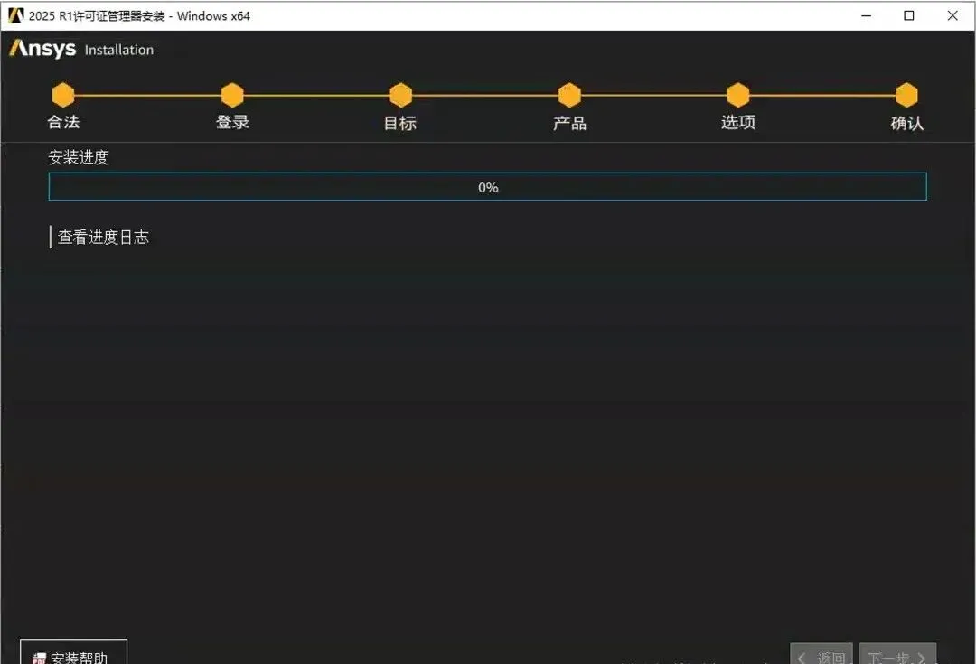Click the 登录 step label
Viewport: 976px width, 664px height.
233,122
